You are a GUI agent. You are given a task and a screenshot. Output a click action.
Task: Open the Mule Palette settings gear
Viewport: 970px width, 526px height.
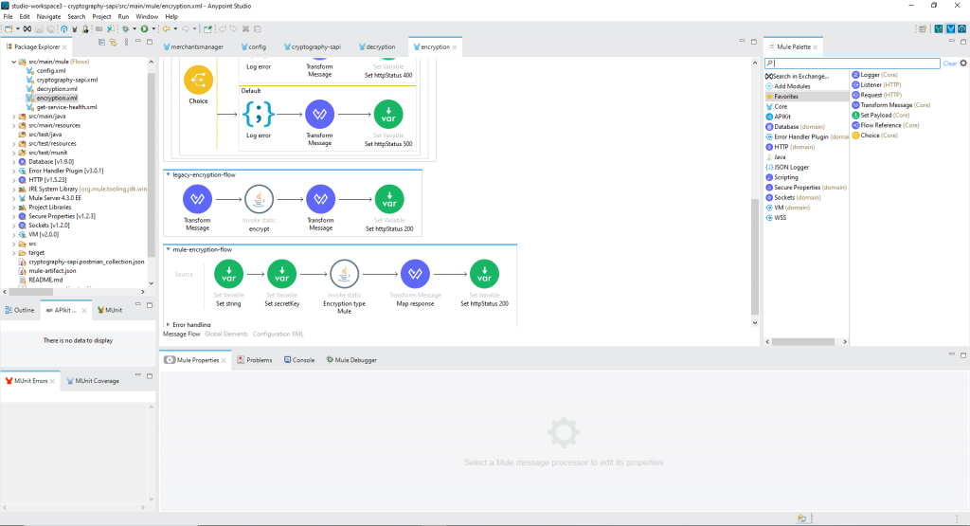point(963,63)
